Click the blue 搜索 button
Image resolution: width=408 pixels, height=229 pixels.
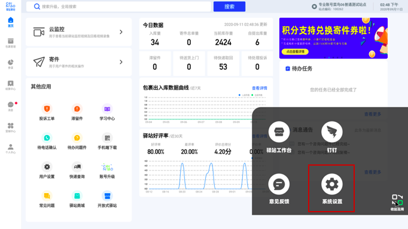point(229,7)
